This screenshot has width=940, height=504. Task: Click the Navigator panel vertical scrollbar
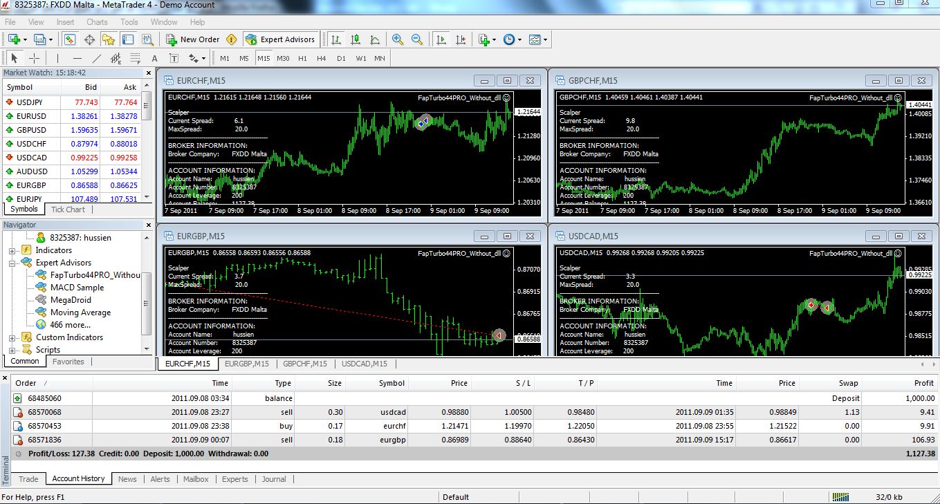[146, 293]
